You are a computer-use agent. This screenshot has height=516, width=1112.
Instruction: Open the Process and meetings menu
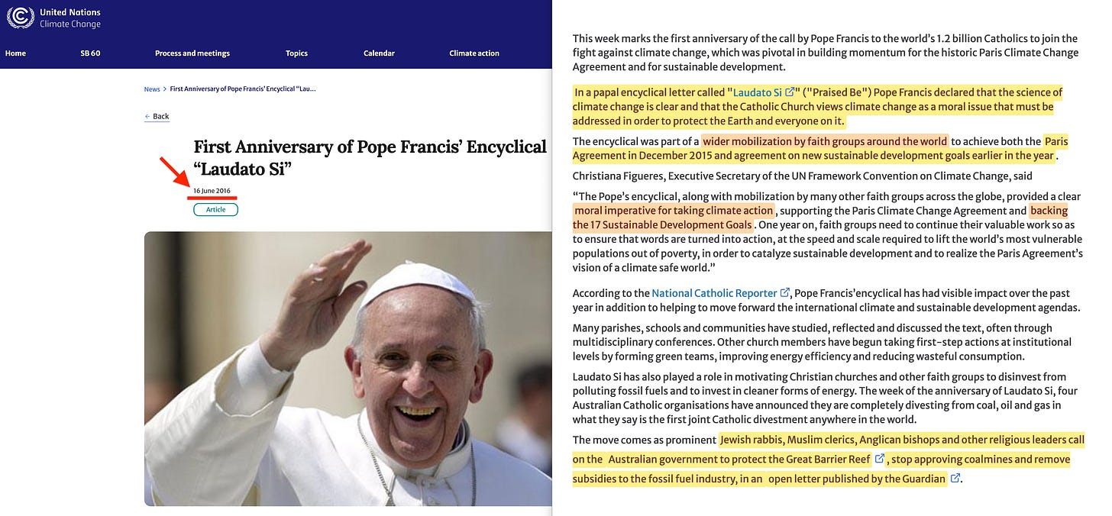[x=192, y=53]
